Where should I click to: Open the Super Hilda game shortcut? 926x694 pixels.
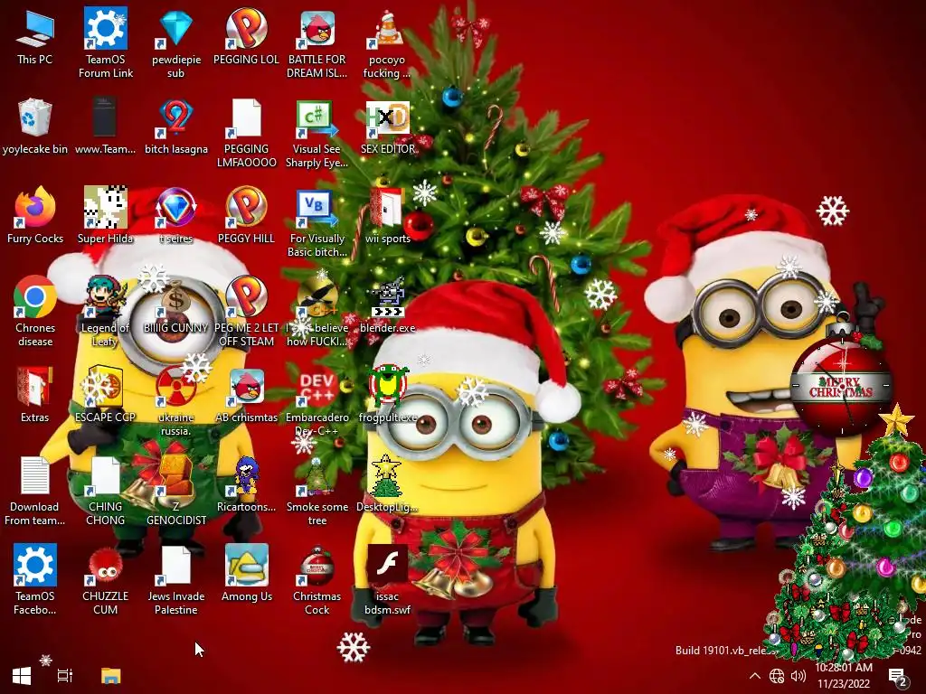[105, 215]
